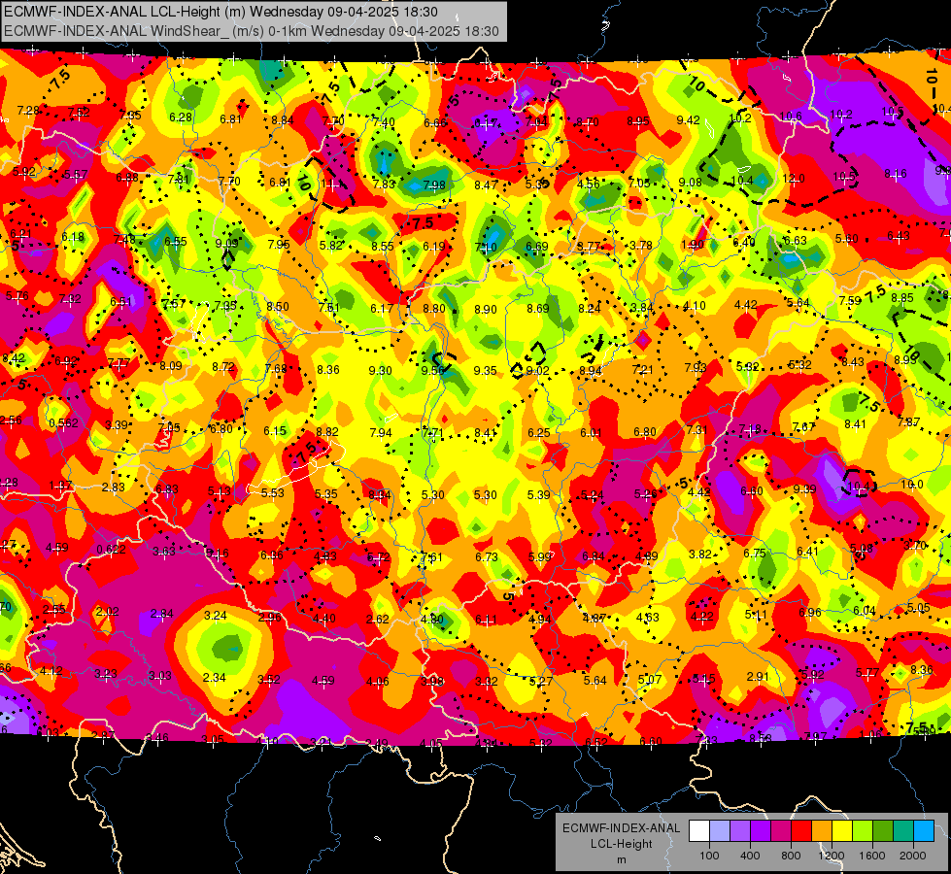Click the map value '9.42'
Screen dimensions: 951x874
tap(689, 120)
